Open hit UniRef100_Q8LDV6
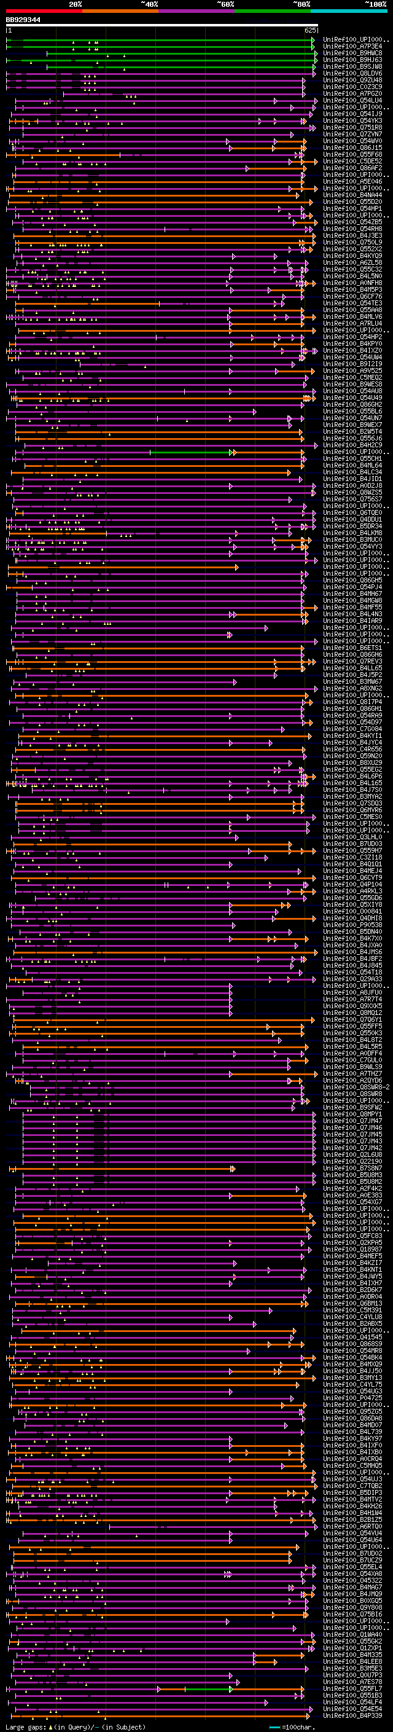The width and height of the screenshot is (393, 1732). (352, 73)
